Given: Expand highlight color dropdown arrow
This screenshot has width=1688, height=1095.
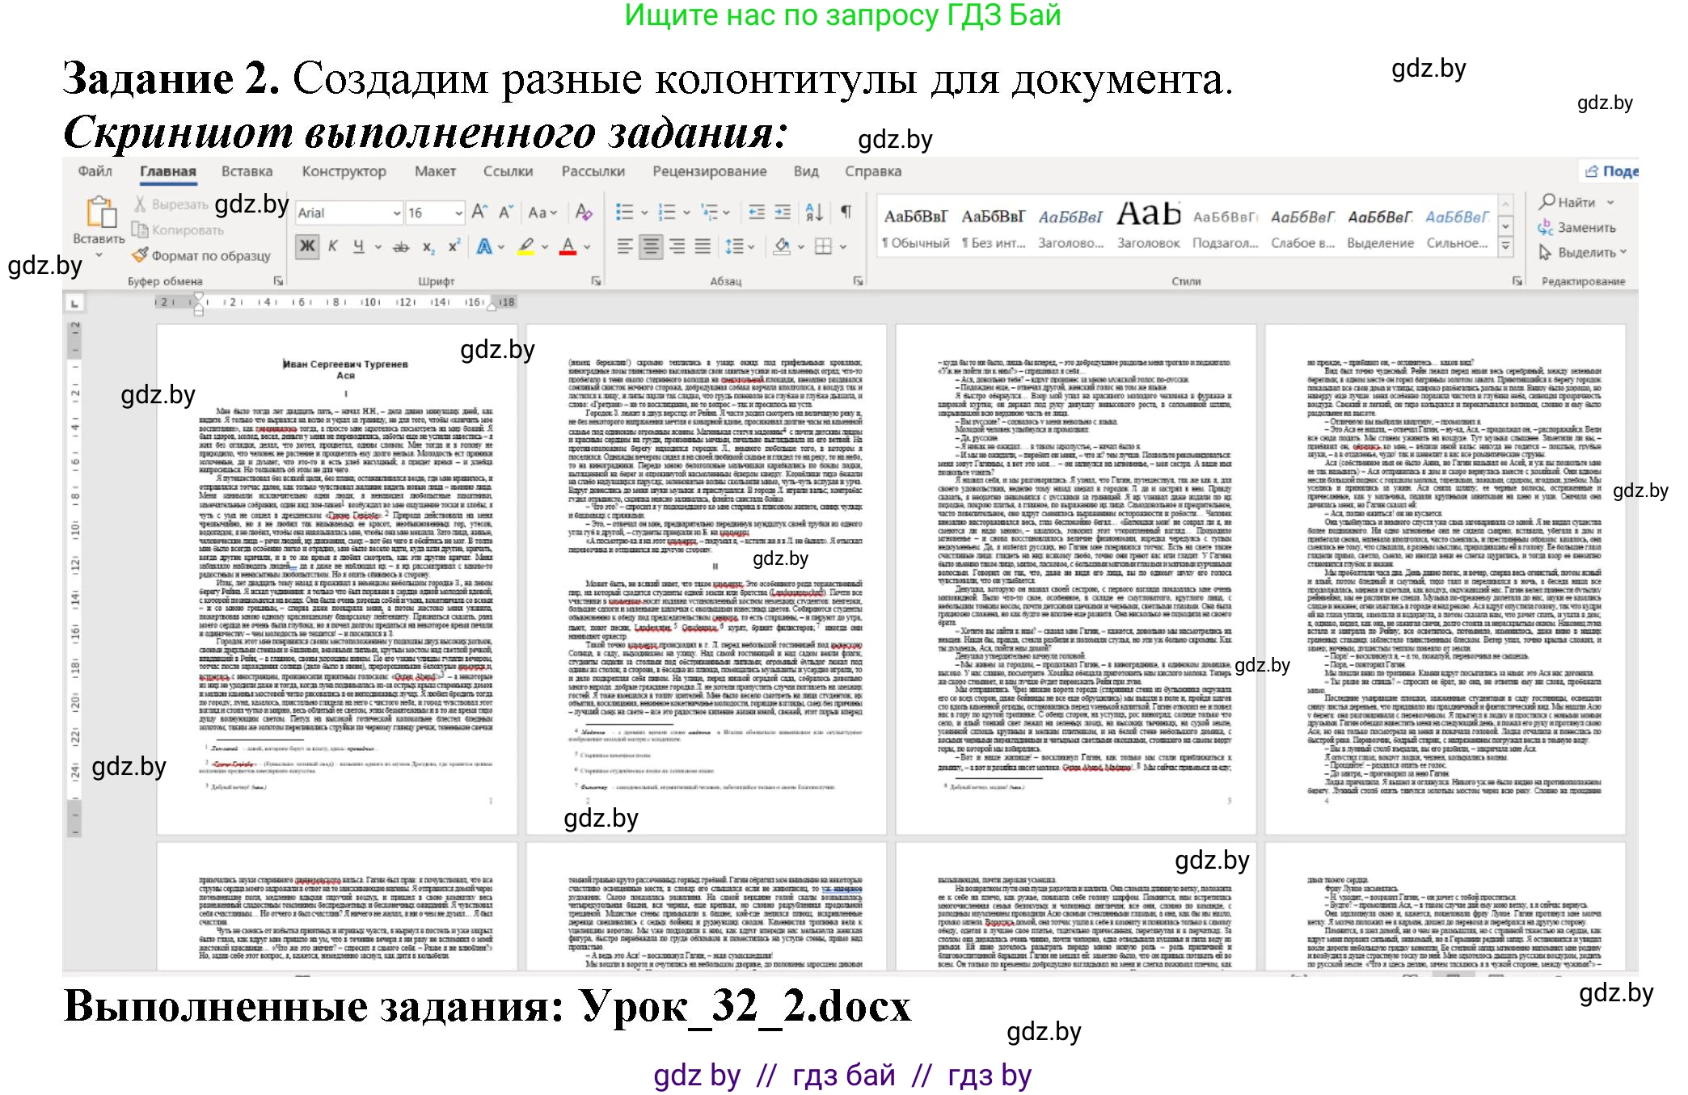Looking at the screenshot, I should tap(546, 246).
